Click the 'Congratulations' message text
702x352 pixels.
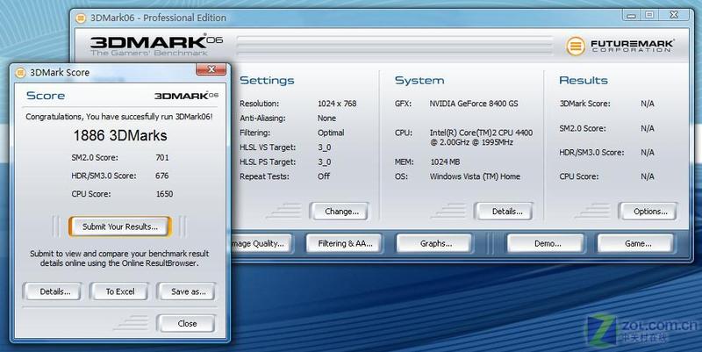click(x=119, y=117)
